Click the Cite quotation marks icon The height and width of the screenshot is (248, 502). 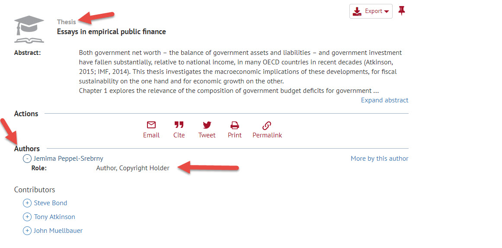click(x=179, y=125)
